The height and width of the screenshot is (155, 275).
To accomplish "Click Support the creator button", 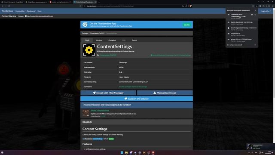I will pyautogui.click(x=137, y=99).
